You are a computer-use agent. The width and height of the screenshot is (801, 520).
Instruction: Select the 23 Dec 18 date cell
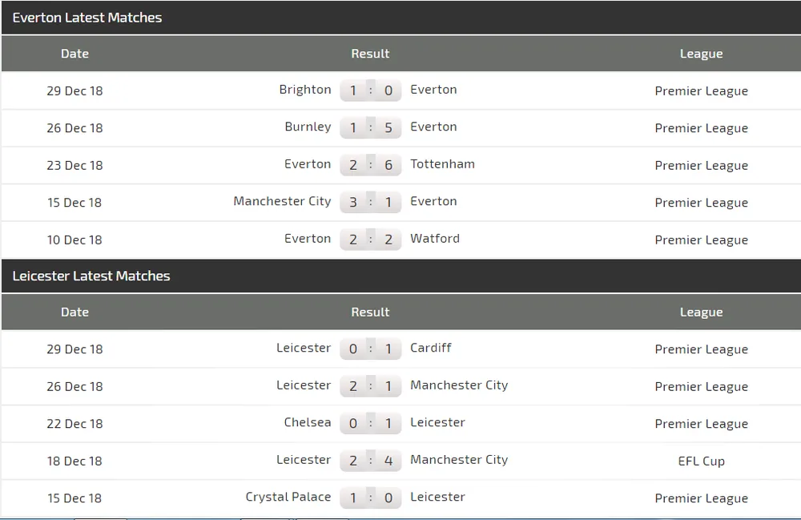[x=74, y=165]
